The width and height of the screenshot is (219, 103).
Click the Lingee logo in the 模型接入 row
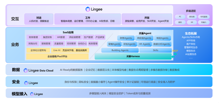click(x=32, y=94)
